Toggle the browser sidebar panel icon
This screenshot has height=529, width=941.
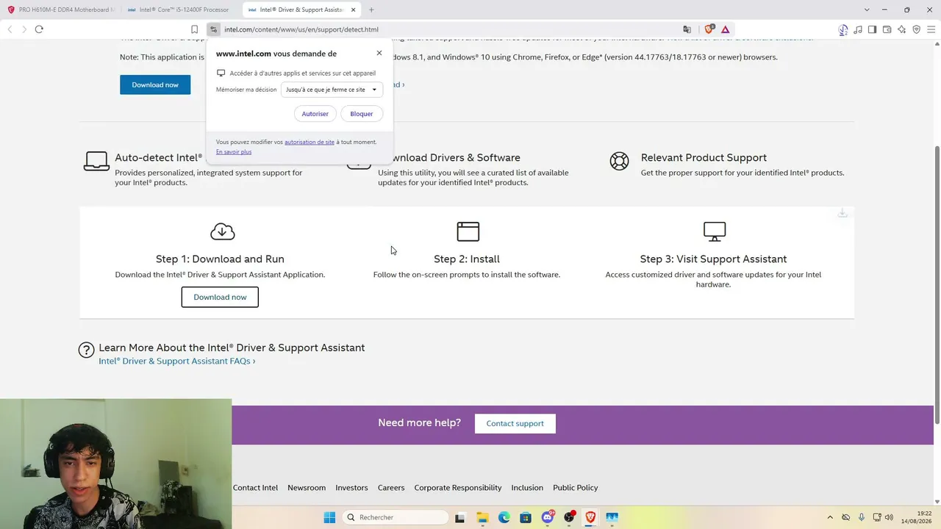pos(873,29)
